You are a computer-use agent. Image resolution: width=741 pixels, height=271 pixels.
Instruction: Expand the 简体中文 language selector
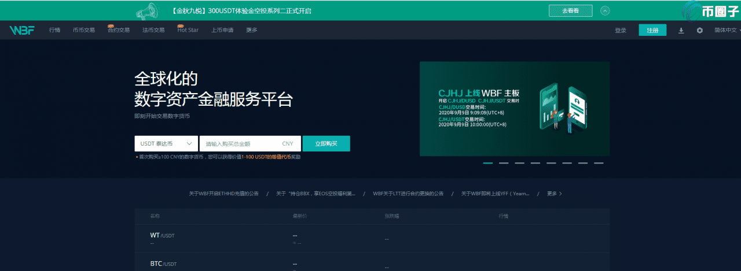click(x=726, y=30)
